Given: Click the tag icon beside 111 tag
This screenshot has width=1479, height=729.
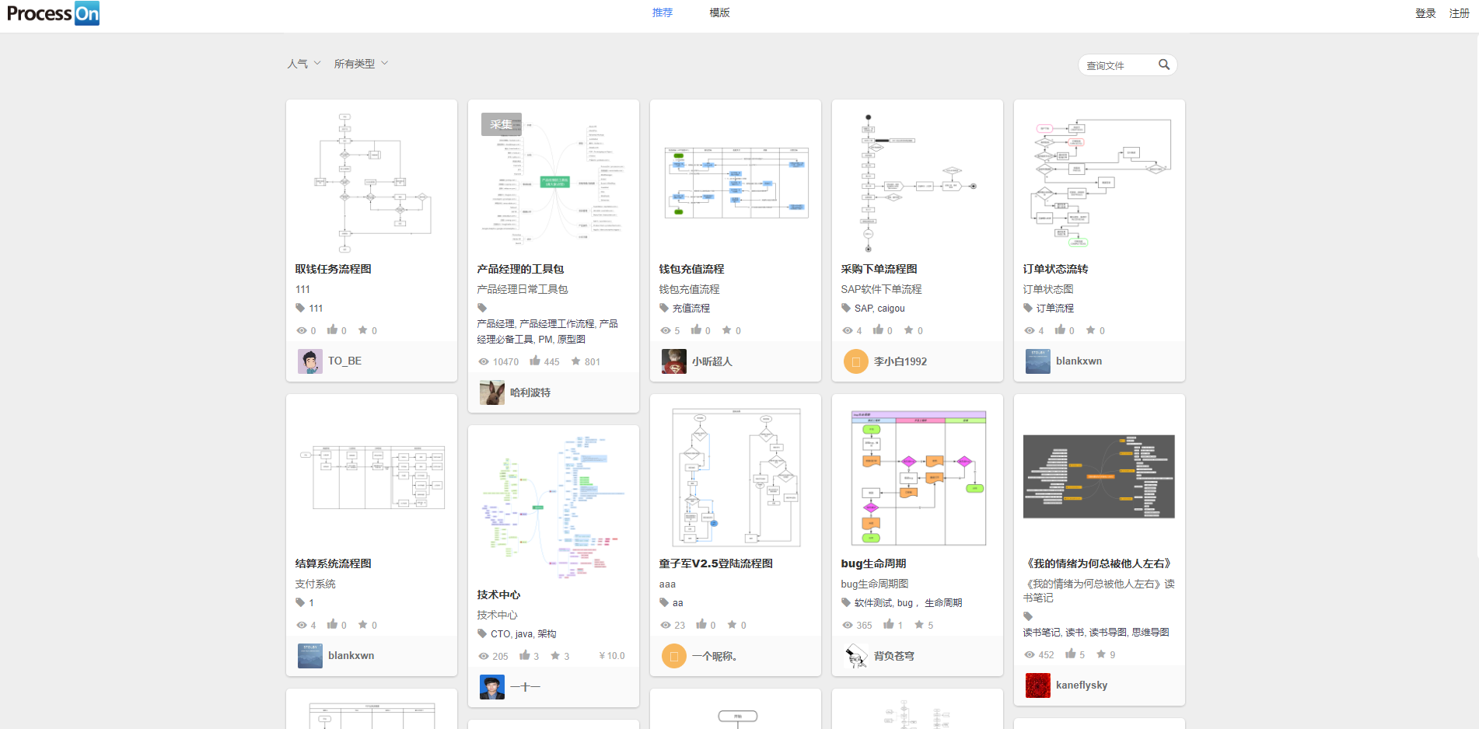Looking at the screenshot, I should tap(300, 308).
